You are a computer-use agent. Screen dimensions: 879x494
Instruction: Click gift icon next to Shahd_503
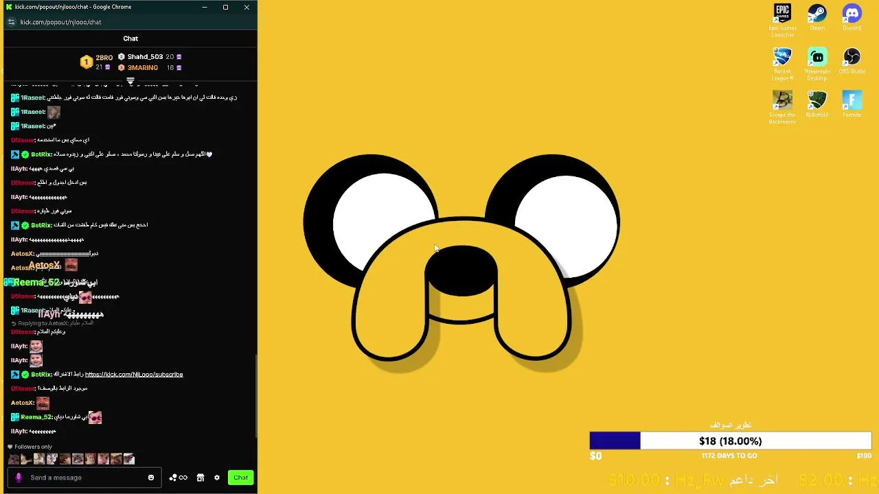pyautogui.click(x=179, y=57)
